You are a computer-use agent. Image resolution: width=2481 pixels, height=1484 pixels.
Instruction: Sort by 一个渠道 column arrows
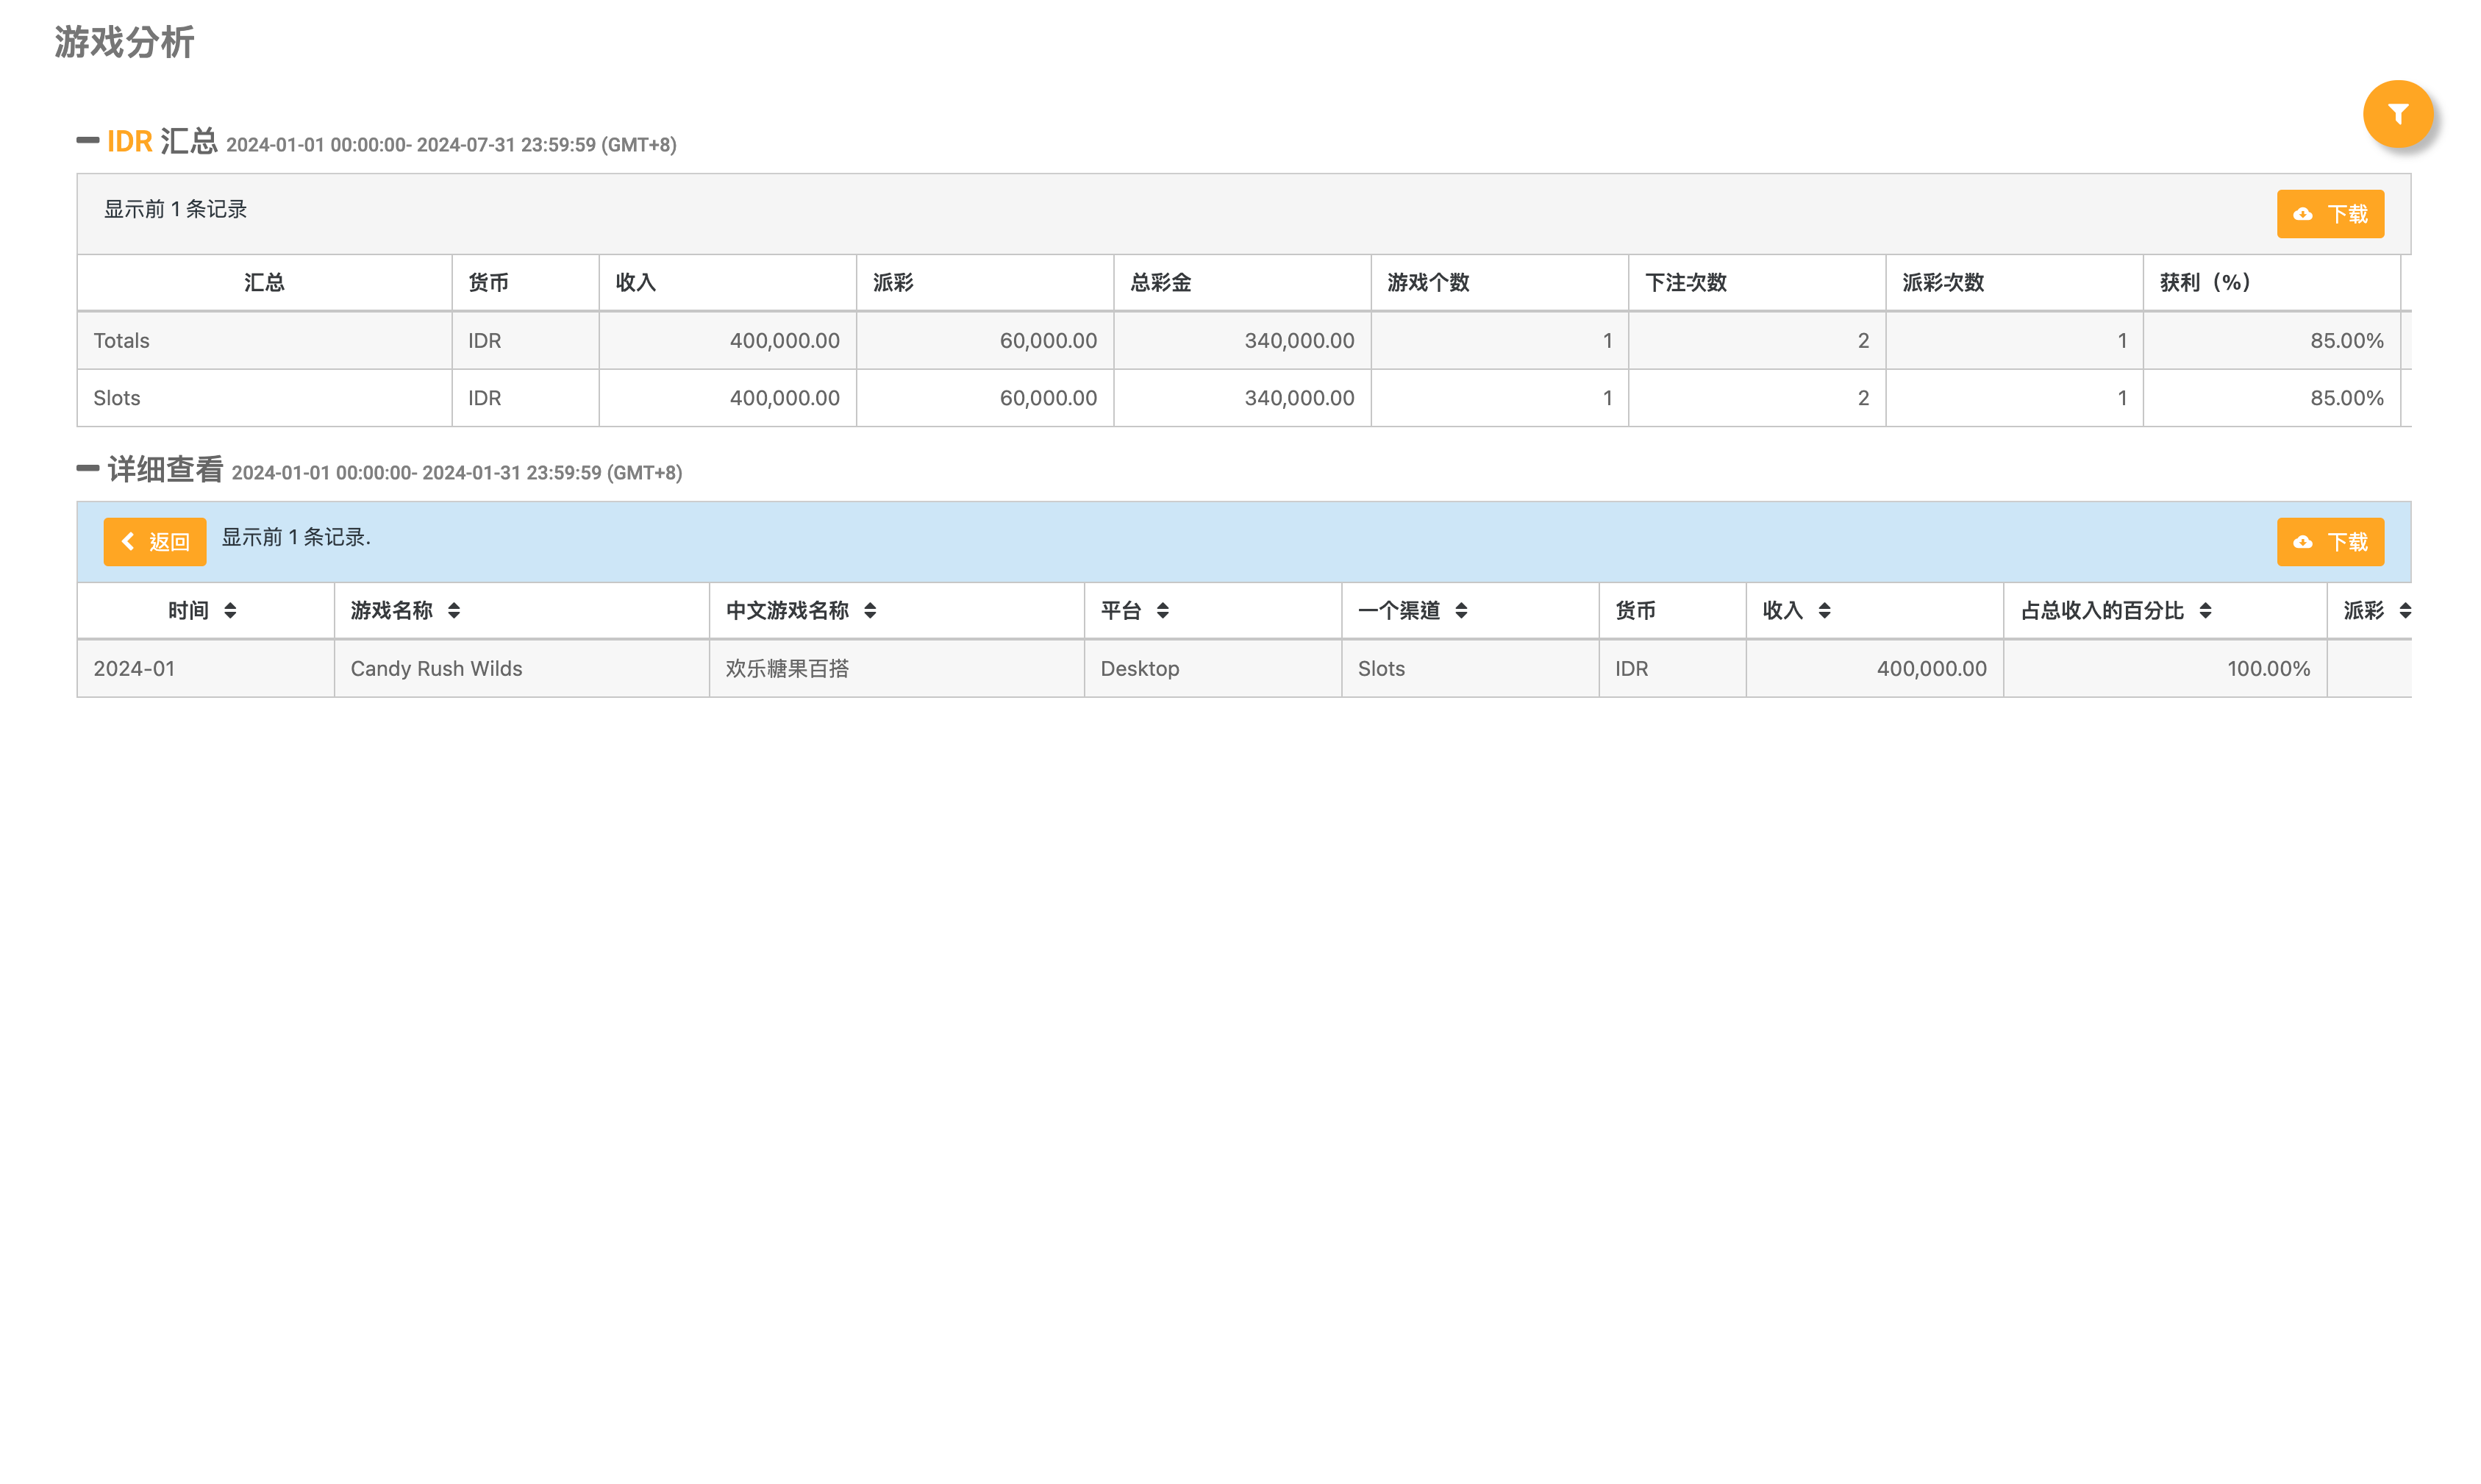pos(1460,611)
